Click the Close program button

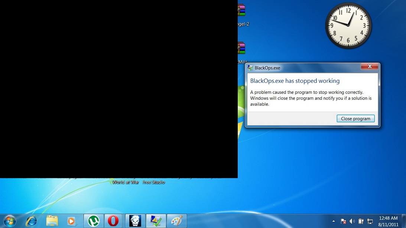[x=355, y=119]
